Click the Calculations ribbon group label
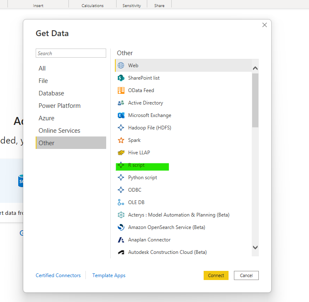 tap(92, 6)
